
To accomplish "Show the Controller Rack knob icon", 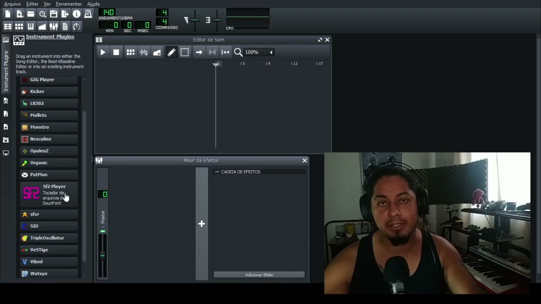I will pos(77,27).
